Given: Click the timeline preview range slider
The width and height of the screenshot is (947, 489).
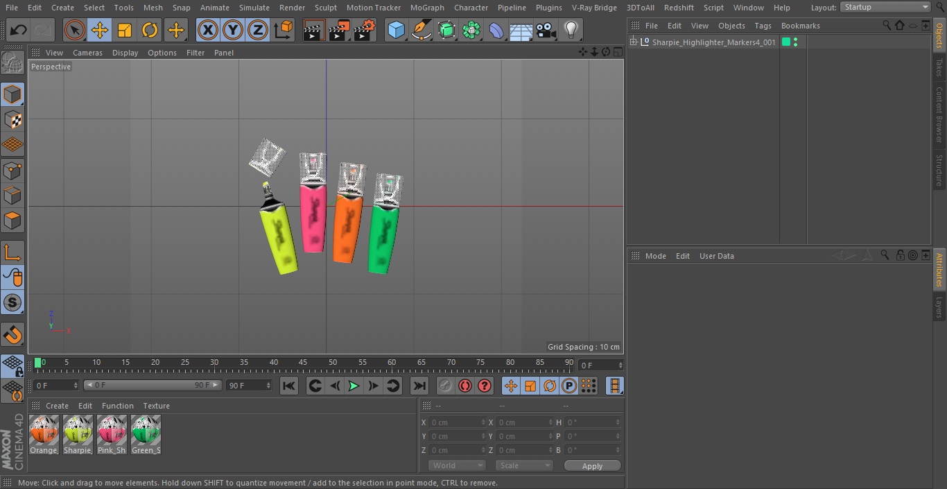Looking at the screenshot, I should coord(153,385).
